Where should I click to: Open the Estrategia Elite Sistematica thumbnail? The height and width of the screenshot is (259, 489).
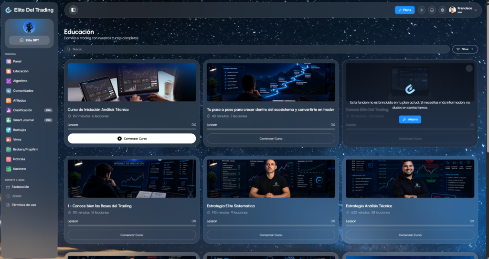point(271,179)
